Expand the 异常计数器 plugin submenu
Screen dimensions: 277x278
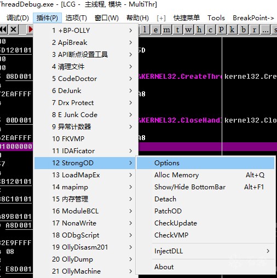pyautogui.click(x=85, y=126)
